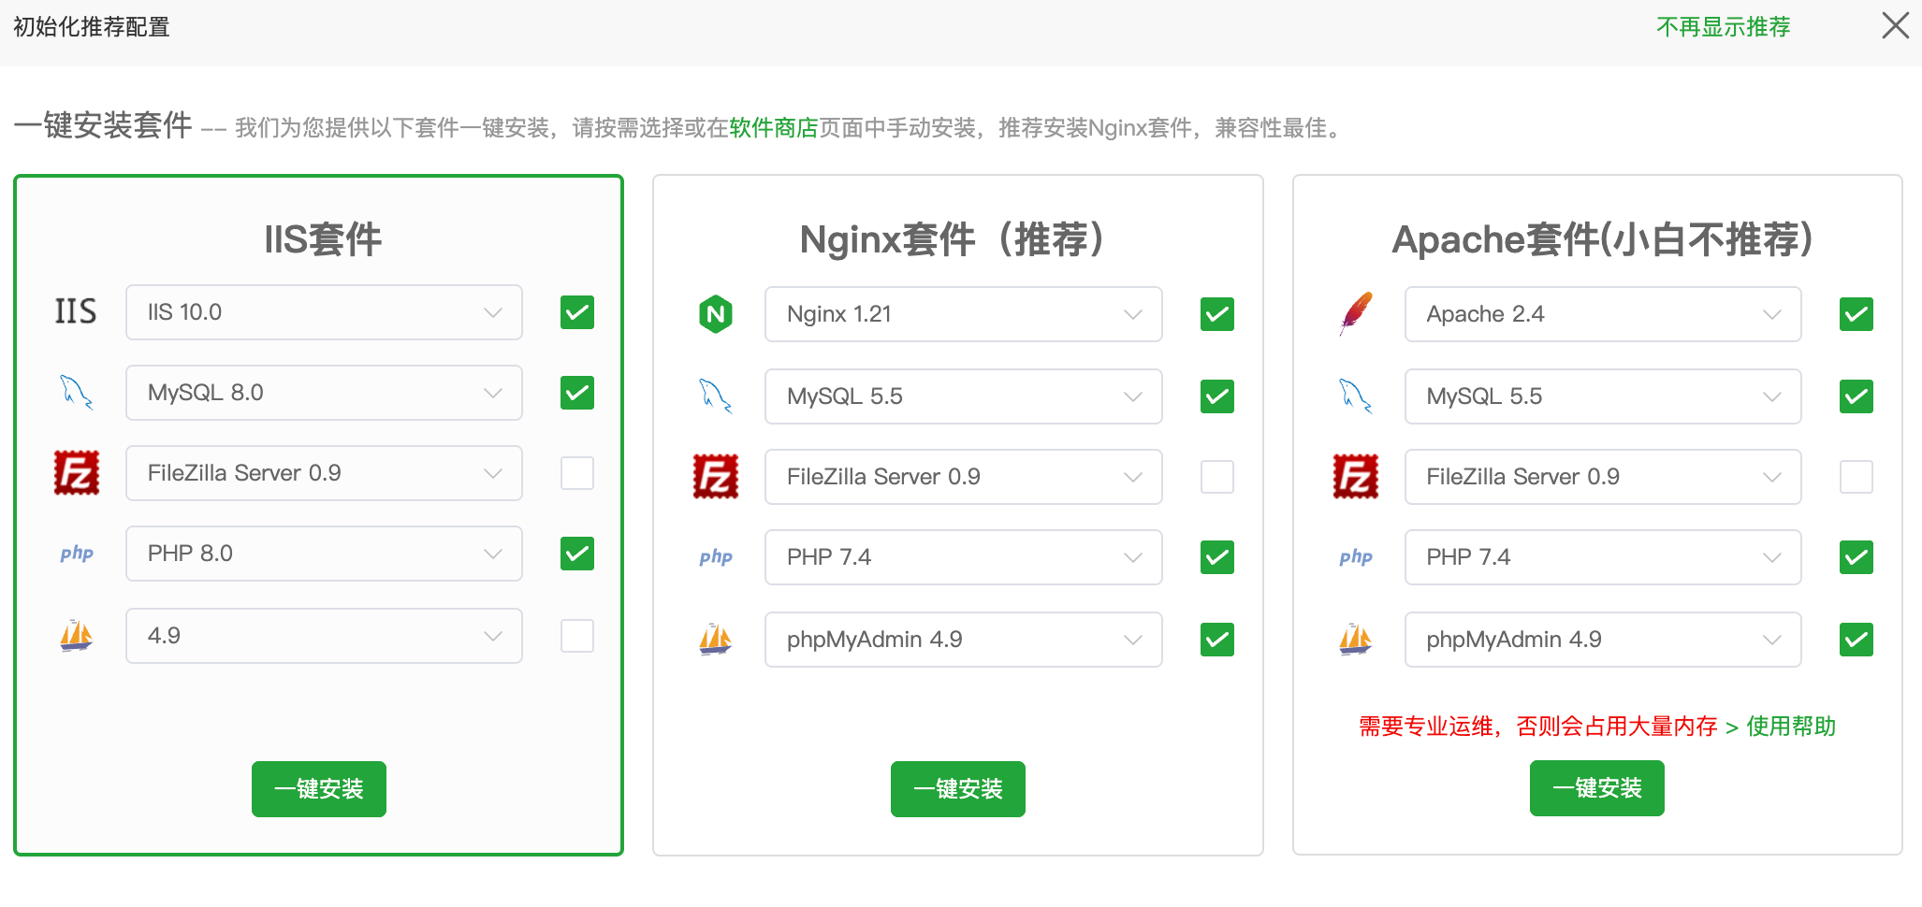
Task: Uncheck the PHP 8.0 checkbox
Action: [x=577, y=554]
